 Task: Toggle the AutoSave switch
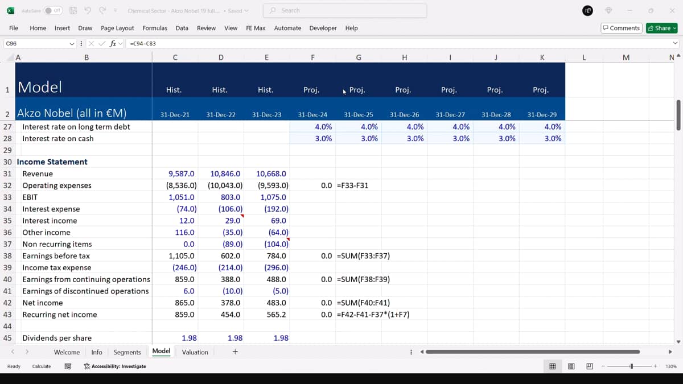click(x=54, y=10)
